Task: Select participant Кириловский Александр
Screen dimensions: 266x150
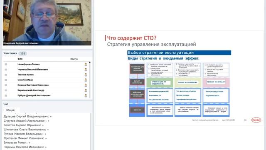Action: click(31, 90)
